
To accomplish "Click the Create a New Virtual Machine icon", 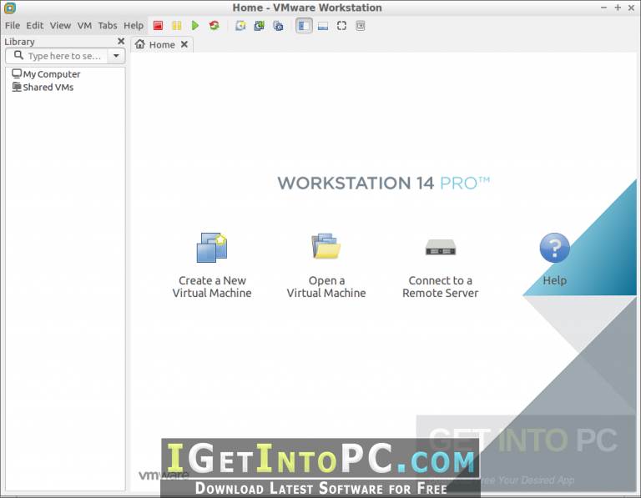I will pyautogui.click(x=212, y=247).
